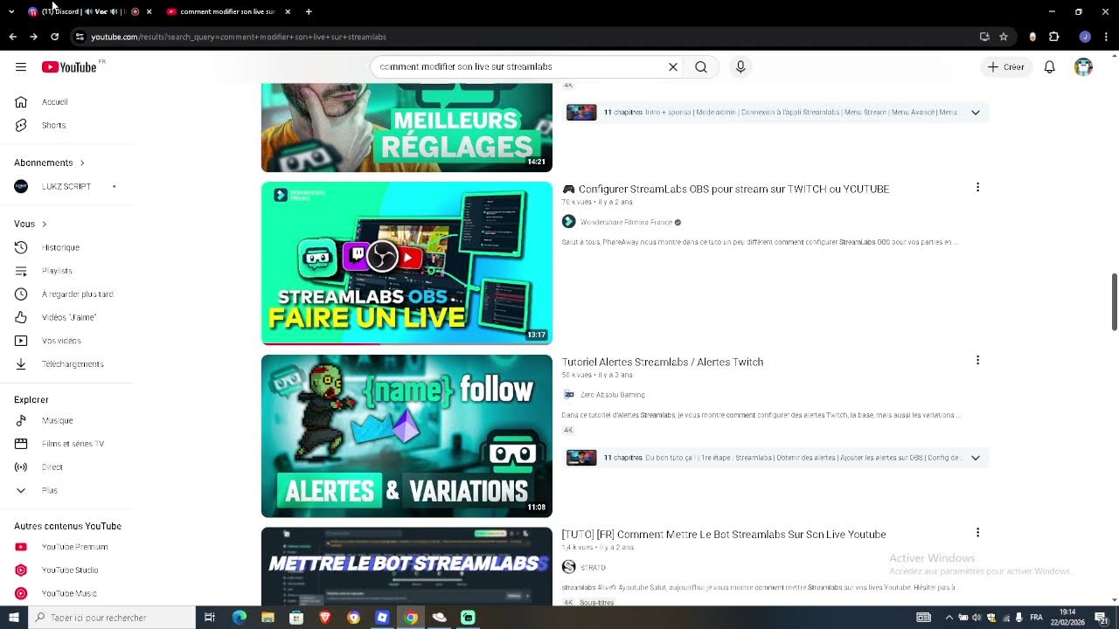Open Zero Absolu Gaming channel
Image resolution: width=1119 pixels, height=629 pixels.
pos(612,395)
